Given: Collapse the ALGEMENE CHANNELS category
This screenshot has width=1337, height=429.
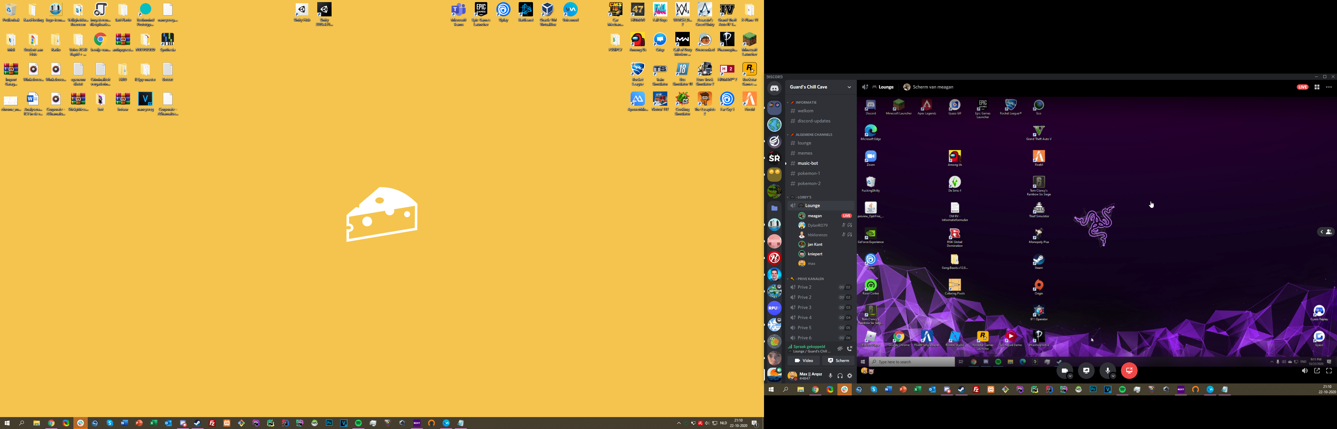Looking at the screenshot, I should point(813,135).
